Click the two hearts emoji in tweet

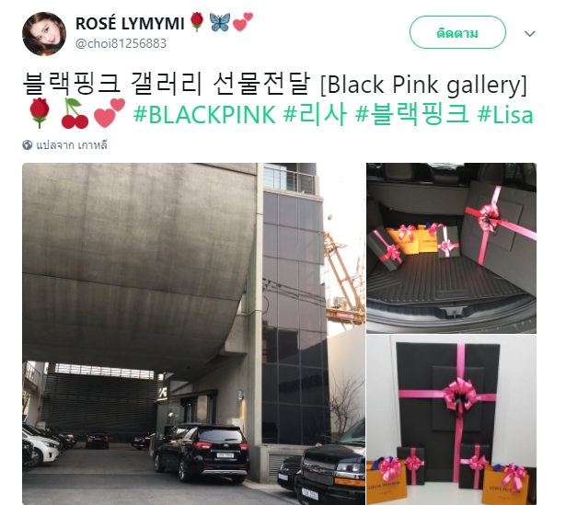click(x=110, y=113)
